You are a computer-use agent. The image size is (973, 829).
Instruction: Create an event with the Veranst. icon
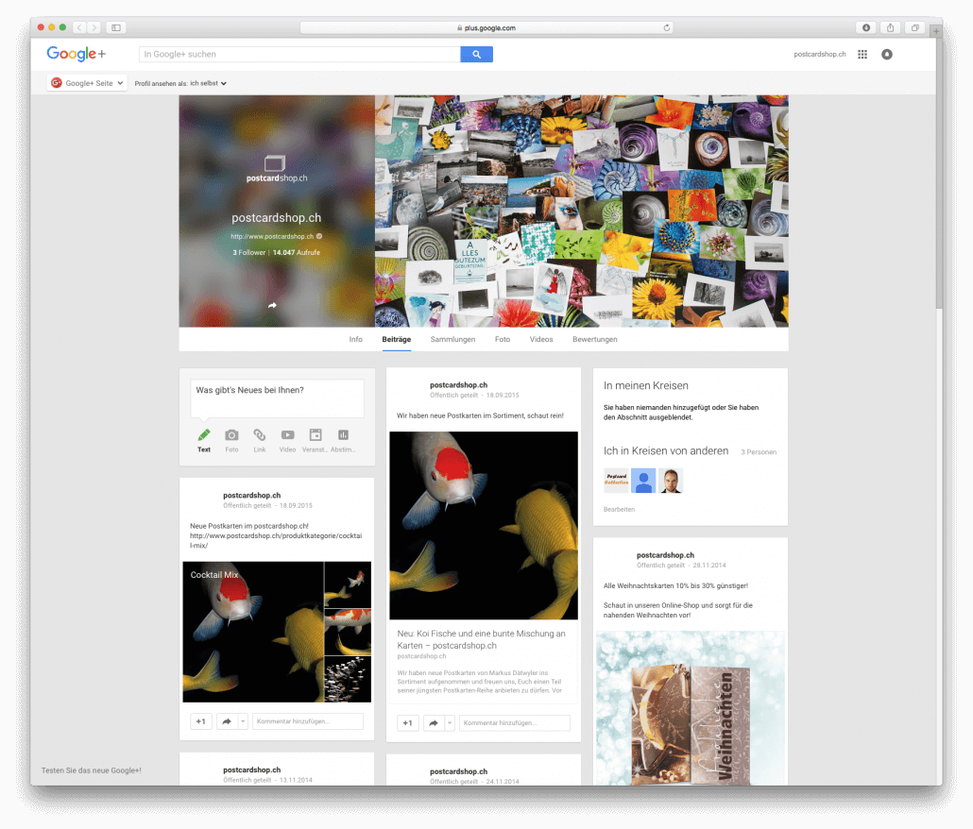tap(316, 434)
